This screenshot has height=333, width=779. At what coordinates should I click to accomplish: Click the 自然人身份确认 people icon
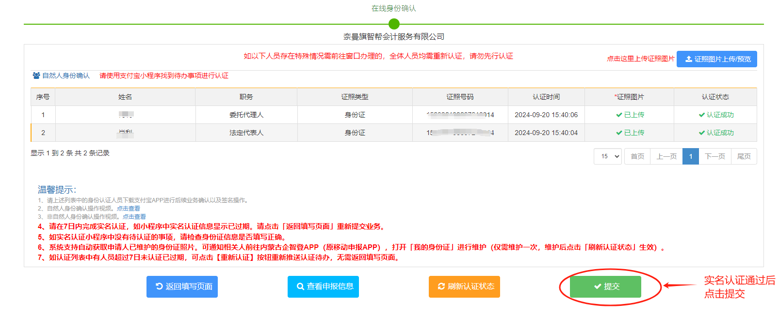36,76
